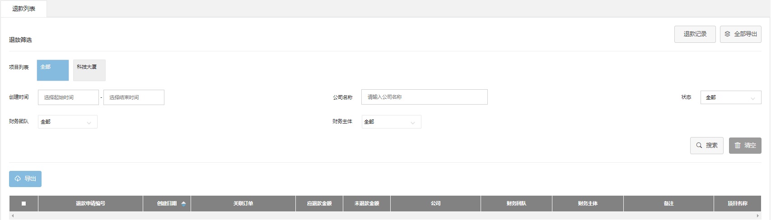This screenshot has height=220, width=771.
Task: Expand the 财务主体 dropdown
Action: (391, 122)
